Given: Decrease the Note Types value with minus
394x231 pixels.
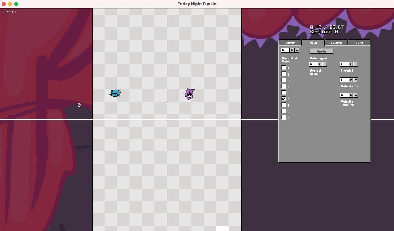Looking at the screenshot, I should (x=325, y=64).
